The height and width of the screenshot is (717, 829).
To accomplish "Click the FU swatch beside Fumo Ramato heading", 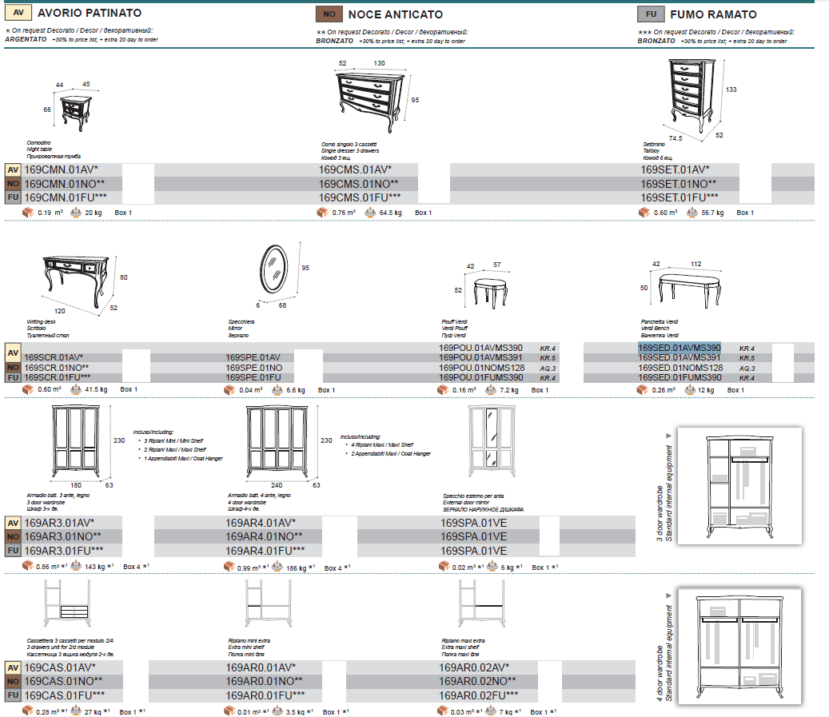I will tap(651, 14).
